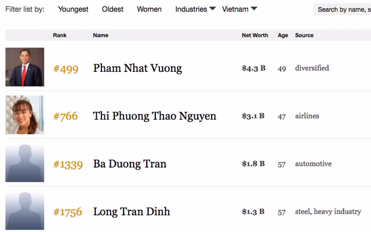Click Ba Duong Tran's placeholder avatar
This screenshot has height=232, width=371.
(25, 164)
